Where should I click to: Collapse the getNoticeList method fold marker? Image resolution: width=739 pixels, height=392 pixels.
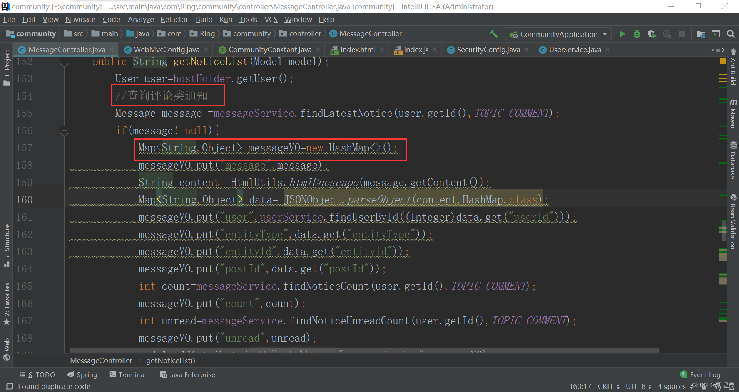pyautogui.click(x=64, y=61)
